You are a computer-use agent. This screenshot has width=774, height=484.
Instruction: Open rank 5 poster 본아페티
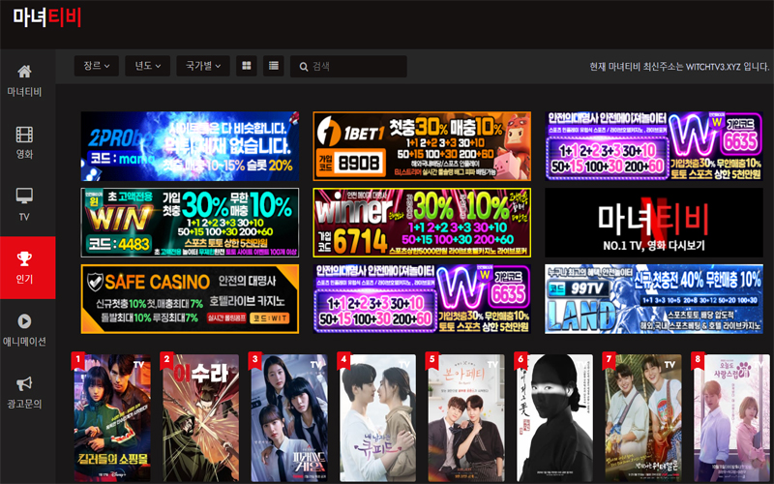466,418
